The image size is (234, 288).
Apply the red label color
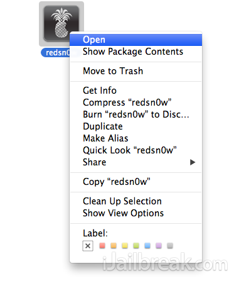click(x=102, y=245)
